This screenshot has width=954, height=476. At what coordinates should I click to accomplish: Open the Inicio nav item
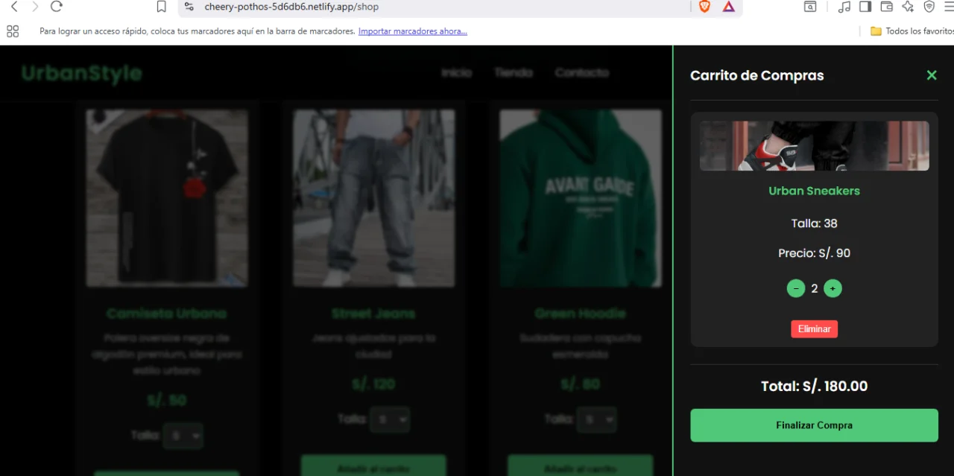tap(456, 72)
